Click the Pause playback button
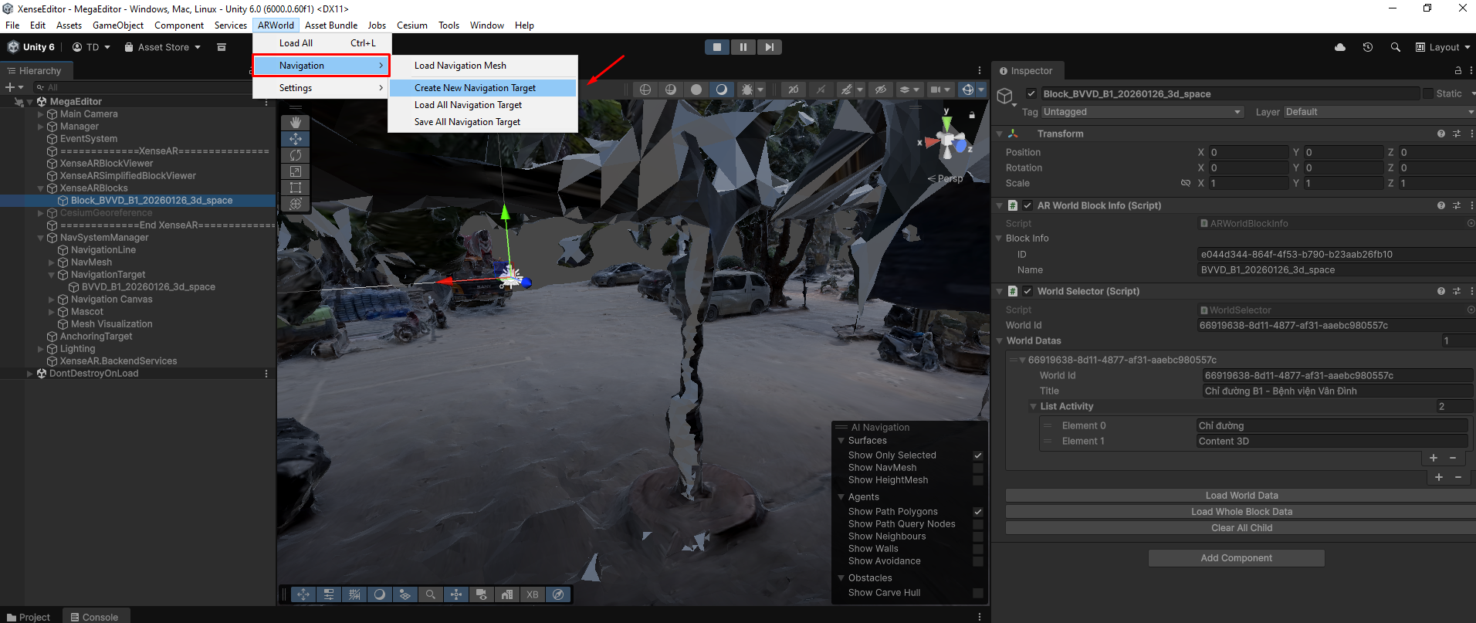1476x623 pixels. point(743,47)
